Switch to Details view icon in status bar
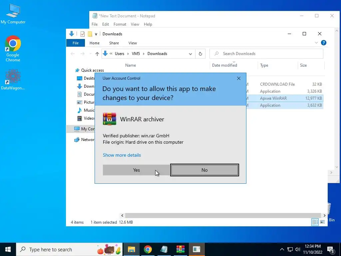Image resolution: width=341 pixels, height=256 pixels. (315, 222)
